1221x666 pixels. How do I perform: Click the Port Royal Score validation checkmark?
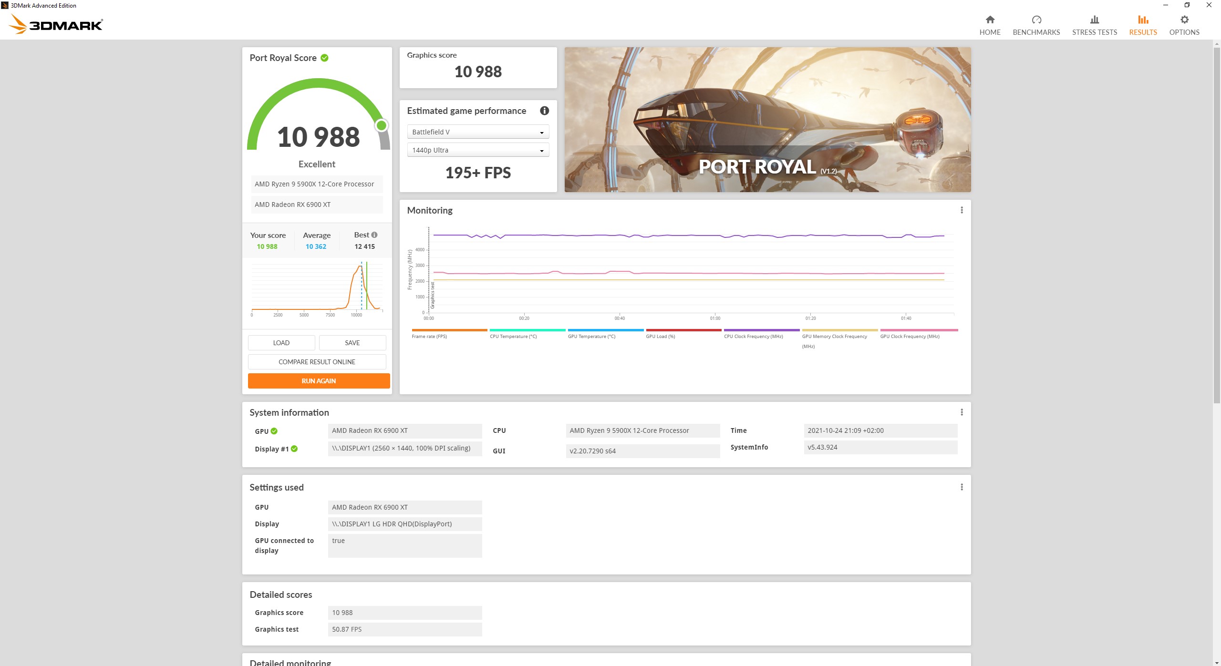324,58
